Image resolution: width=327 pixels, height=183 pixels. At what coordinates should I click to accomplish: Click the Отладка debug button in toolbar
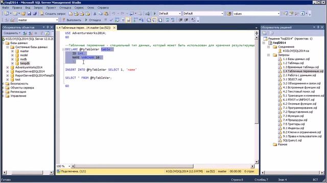click(93, 20)
